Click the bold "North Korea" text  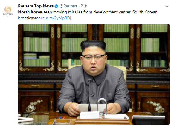[30, 12]
